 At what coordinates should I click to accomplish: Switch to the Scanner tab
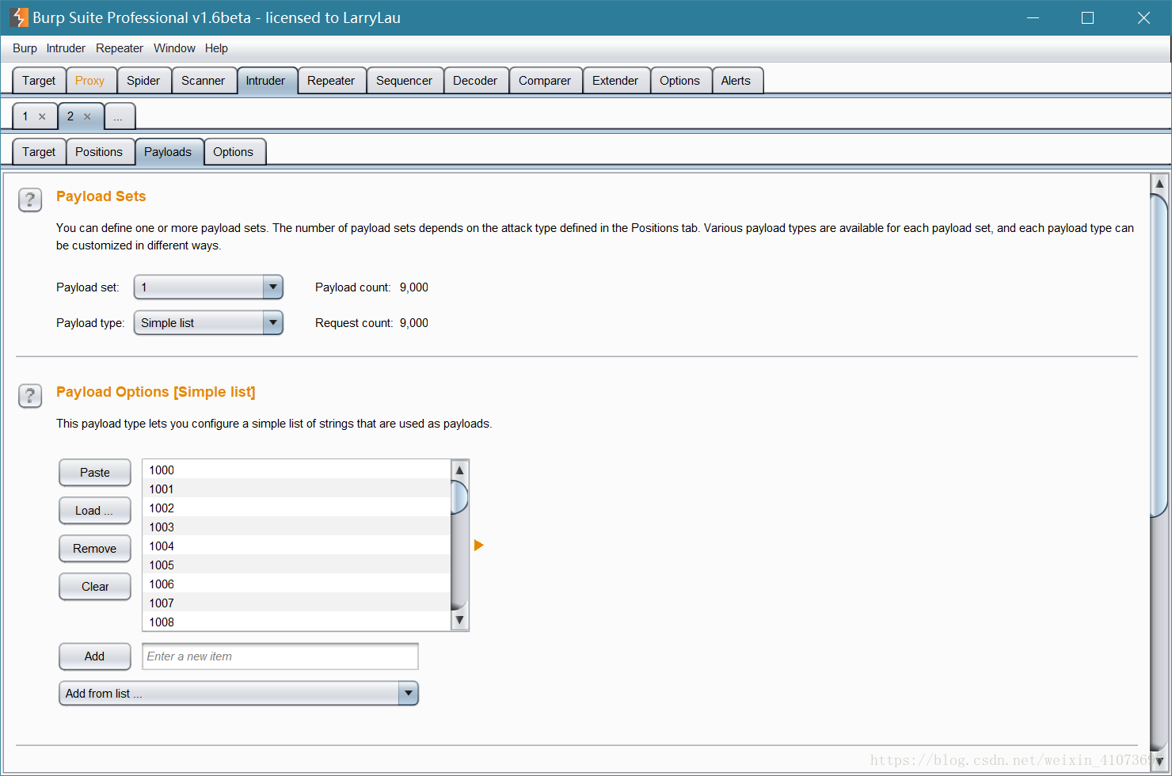click(x=204, y=81)
